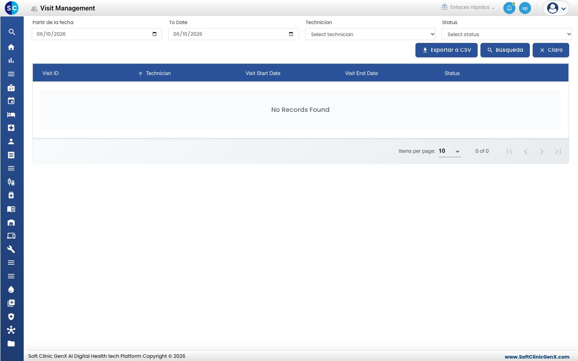Jump to the last page of results
Viewport: 578px width, 361px height.
pos(558,152)
